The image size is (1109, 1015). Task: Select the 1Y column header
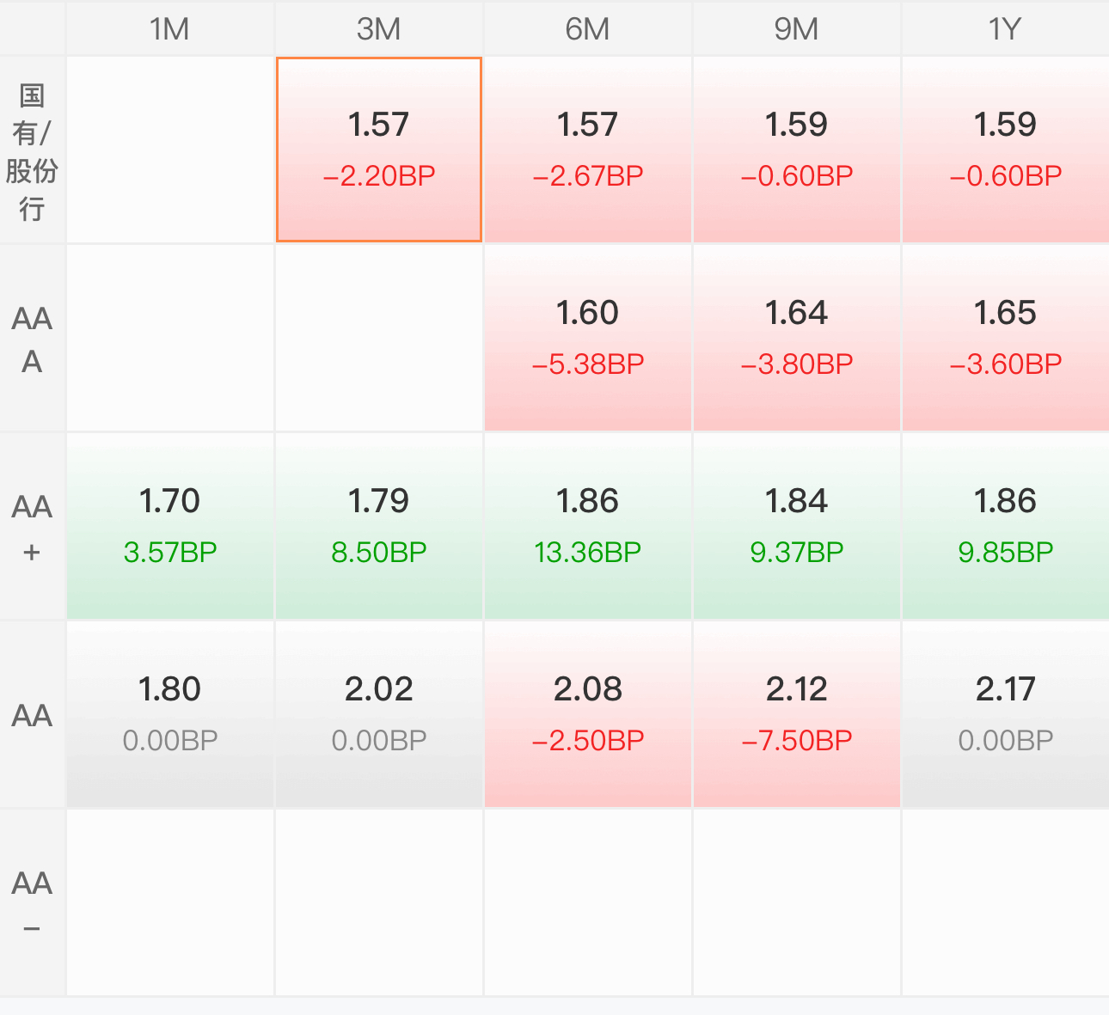tap(1006, 28)
